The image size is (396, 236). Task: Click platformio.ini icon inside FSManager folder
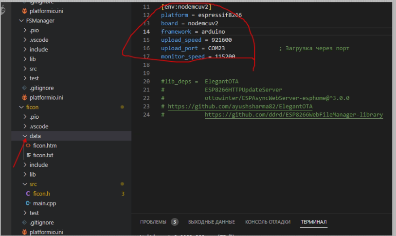24,97
